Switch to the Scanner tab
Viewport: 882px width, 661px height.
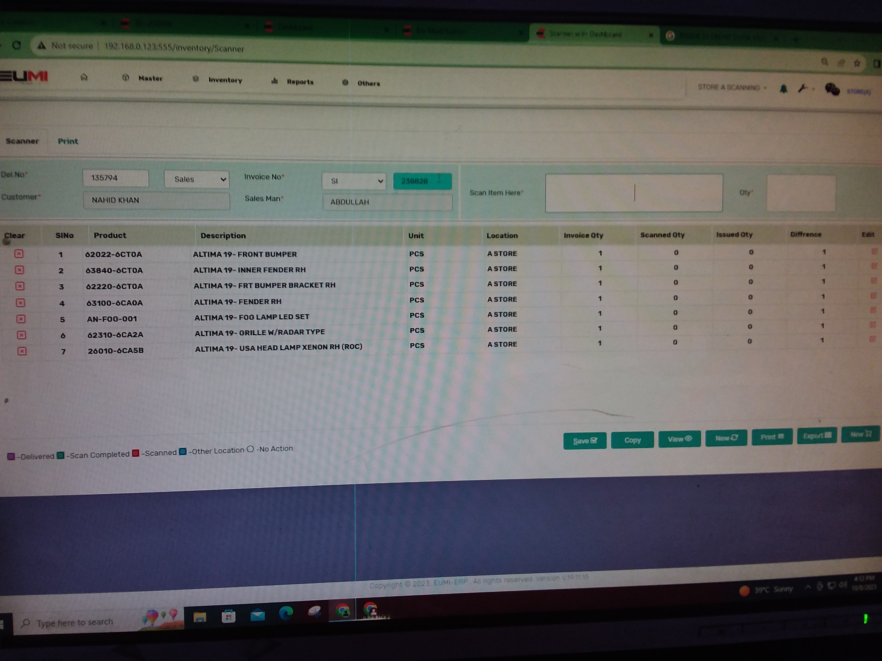22,141
